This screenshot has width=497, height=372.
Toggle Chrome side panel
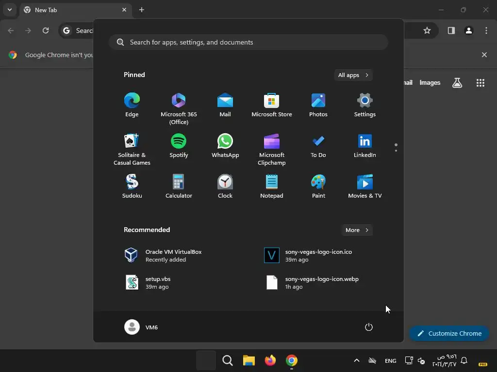point(451,31)
